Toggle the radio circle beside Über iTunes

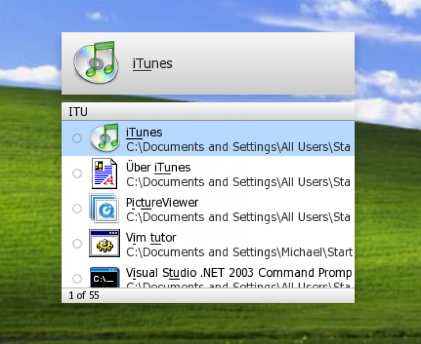[77, 173]
